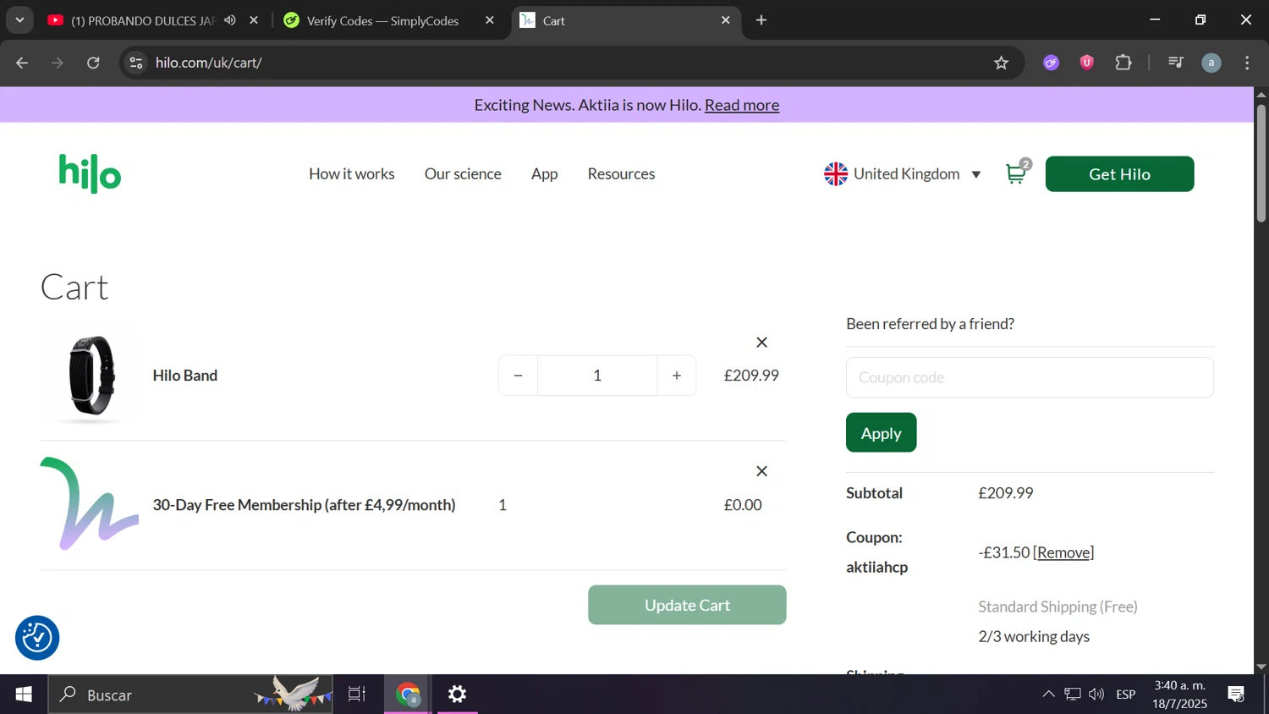Click the Hilo Band product thumbnail
The height and width of the screenshot is (714, 1269).
pyautogui.click(x=90, y=376)
